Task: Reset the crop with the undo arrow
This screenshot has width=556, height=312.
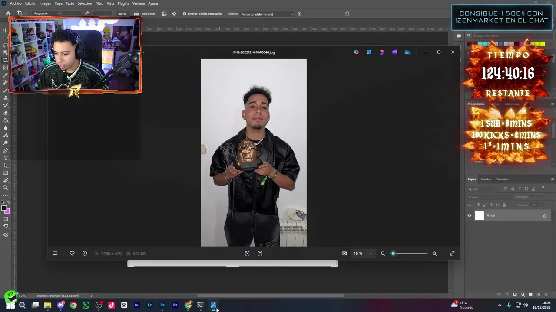Action: 347,13
